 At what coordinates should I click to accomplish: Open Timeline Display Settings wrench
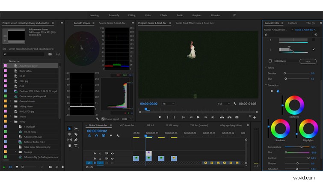(x=118, y=136)
